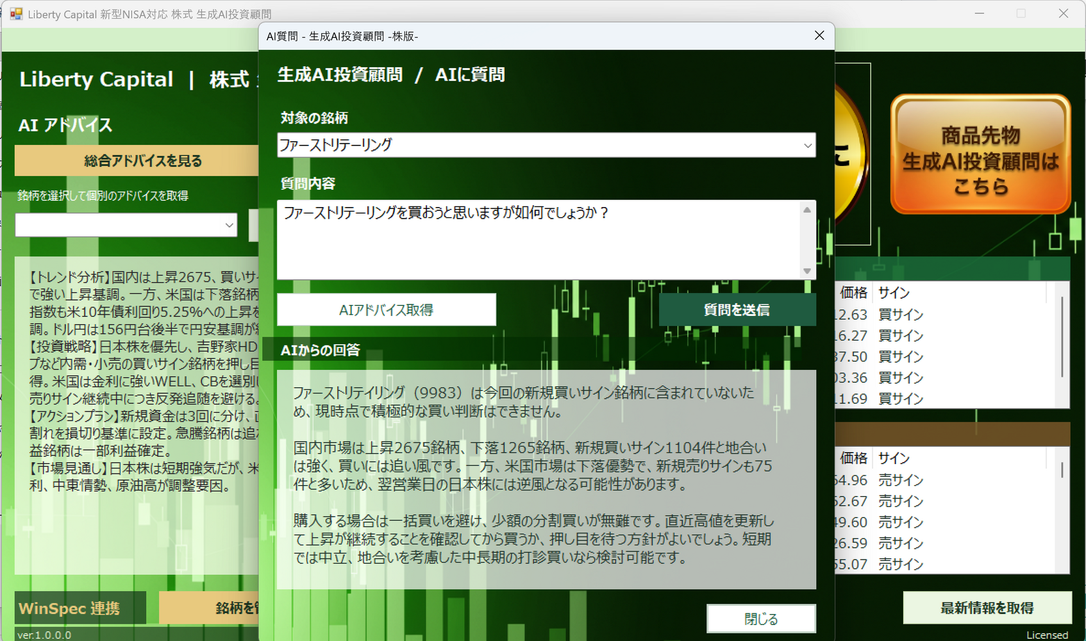Open 総合アドバイスを見る in the main window

tap(137, 160)
